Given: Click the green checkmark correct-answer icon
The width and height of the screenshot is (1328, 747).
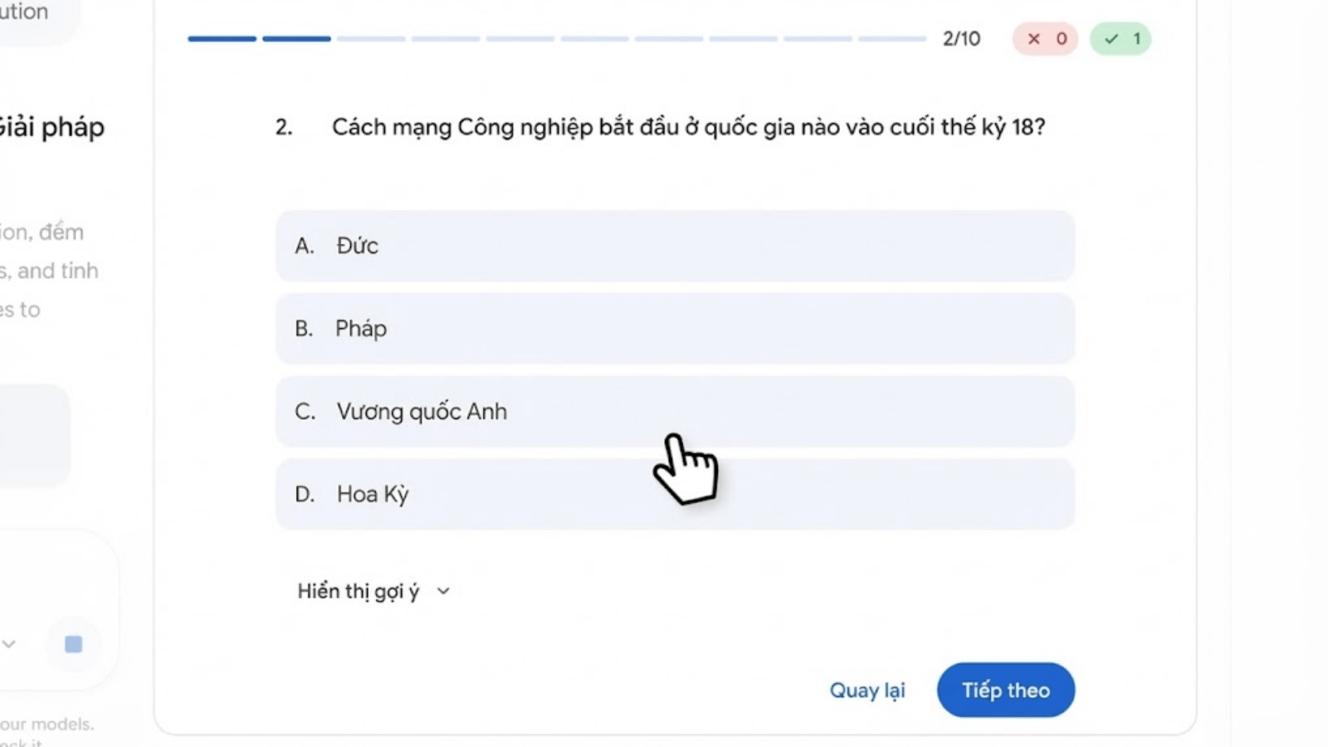Looking at the screenshot, I should pos(1111,39).
